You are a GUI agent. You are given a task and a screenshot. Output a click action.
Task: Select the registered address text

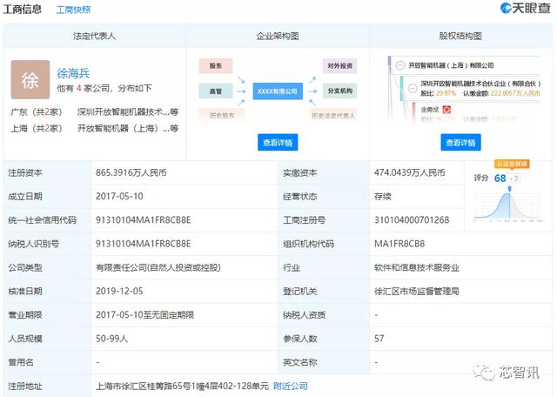[x=182, y=386]
